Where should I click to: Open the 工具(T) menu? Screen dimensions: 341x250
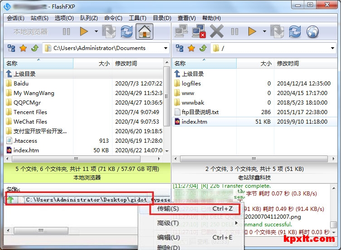pos(137,18)
